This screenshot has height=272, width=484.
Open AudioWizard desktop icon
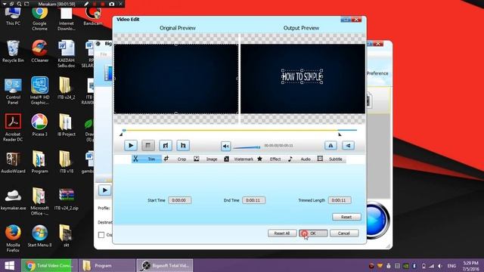(x=13, y=162)
